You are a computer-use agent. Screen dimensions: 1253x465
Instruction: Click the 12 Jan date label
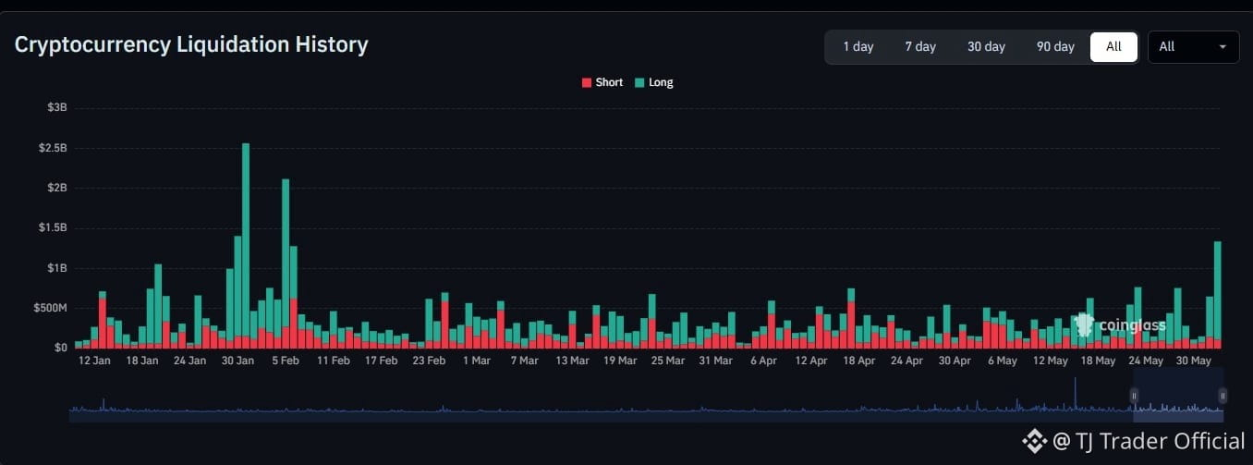click(94, 361)
